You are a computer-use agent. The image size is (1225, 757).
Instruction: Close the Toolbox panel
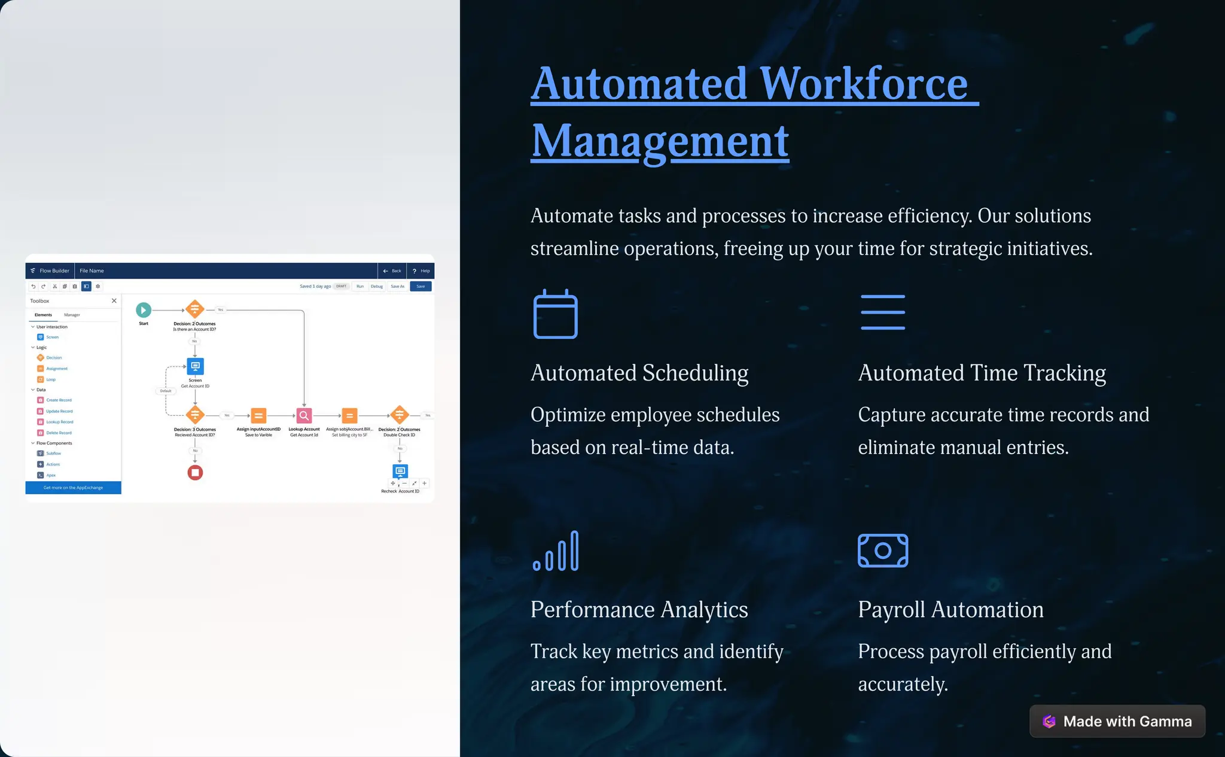114,301
